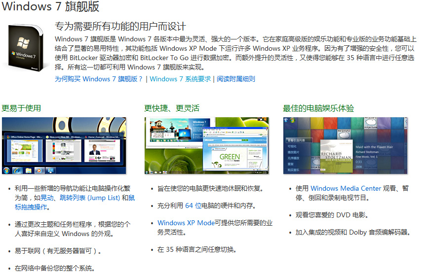Click the XP Mode screenshot under 更快捷、更灵活
This screenshot has height=274, width=427.
[207, 146]
